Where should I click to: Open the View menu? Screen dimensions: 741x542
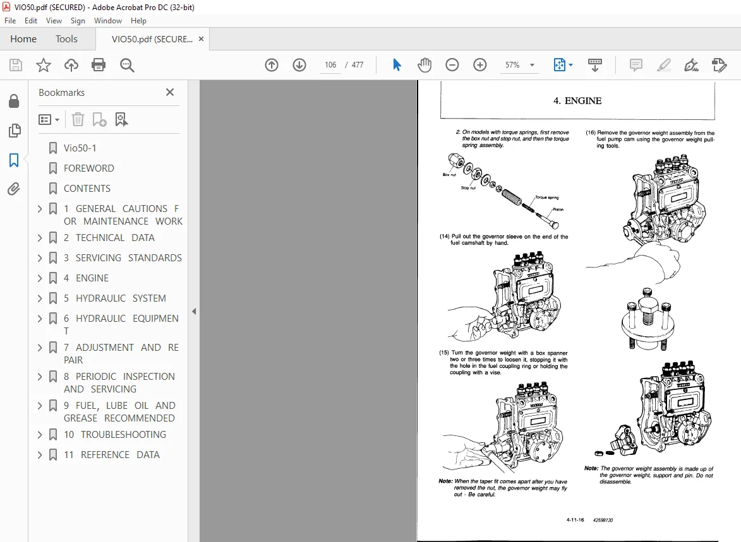[x=54, y=21]
